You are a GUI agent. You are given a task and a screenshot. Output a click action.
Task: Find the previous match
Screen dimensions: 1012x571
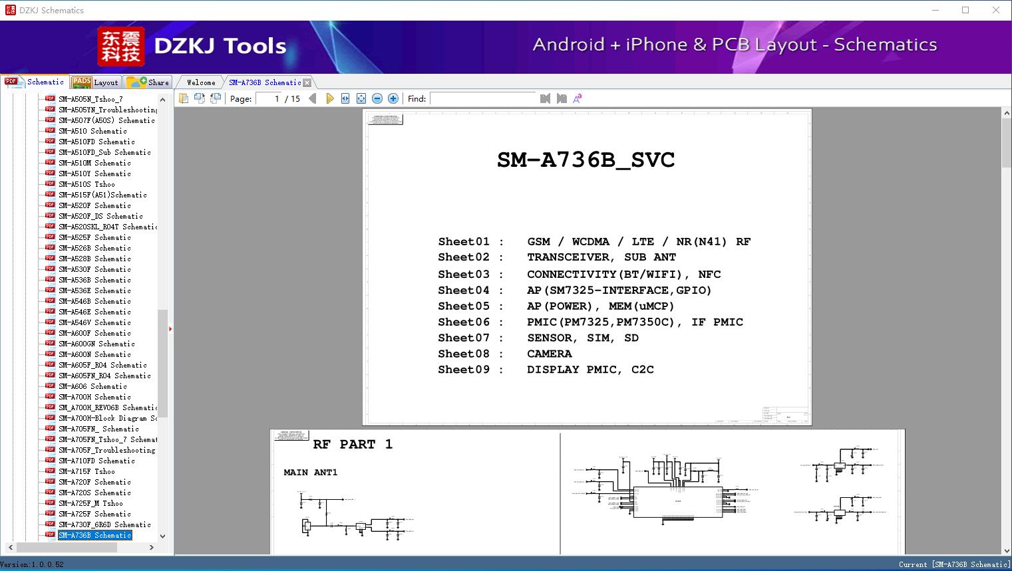(x=546, y=98)
